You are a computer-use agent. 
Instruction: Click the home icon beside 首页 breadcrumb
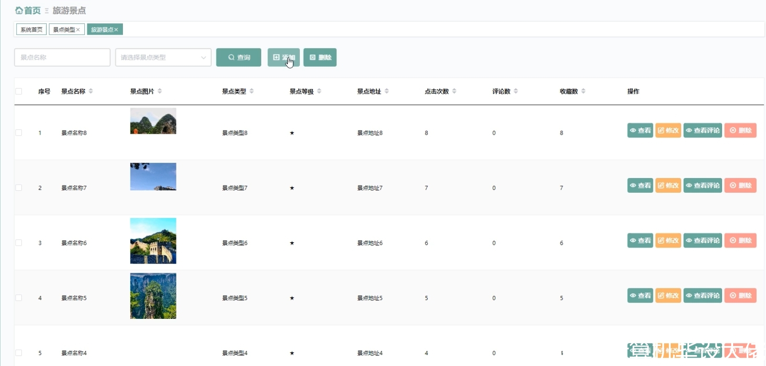click(x=19, y=10)
